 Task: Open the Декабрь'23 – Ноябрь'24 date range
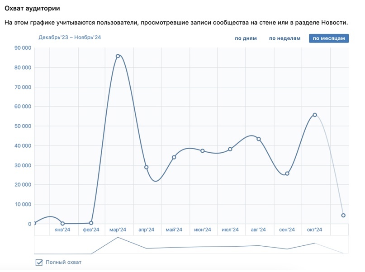(x=70, y=38)
